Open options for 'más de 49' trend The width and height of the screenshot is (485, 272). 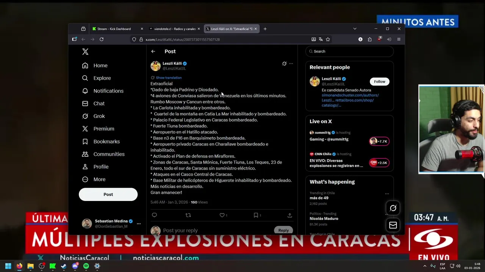pyautogui.click(x=387, y=194)
